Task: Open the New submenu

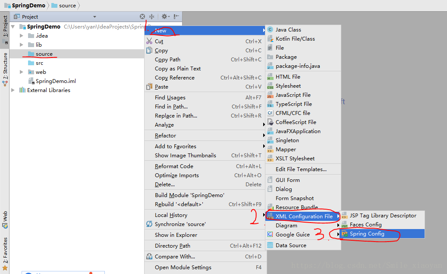Action: (205, 31)
